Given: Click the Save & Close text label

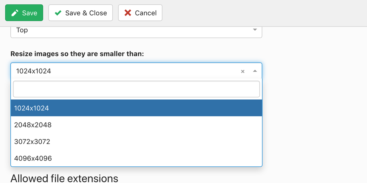Looking at the screenshot, I should click(x=86, y=13).
